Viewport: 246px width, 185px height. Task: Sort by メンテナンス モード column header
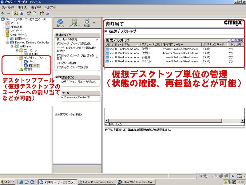pos(214,44)
